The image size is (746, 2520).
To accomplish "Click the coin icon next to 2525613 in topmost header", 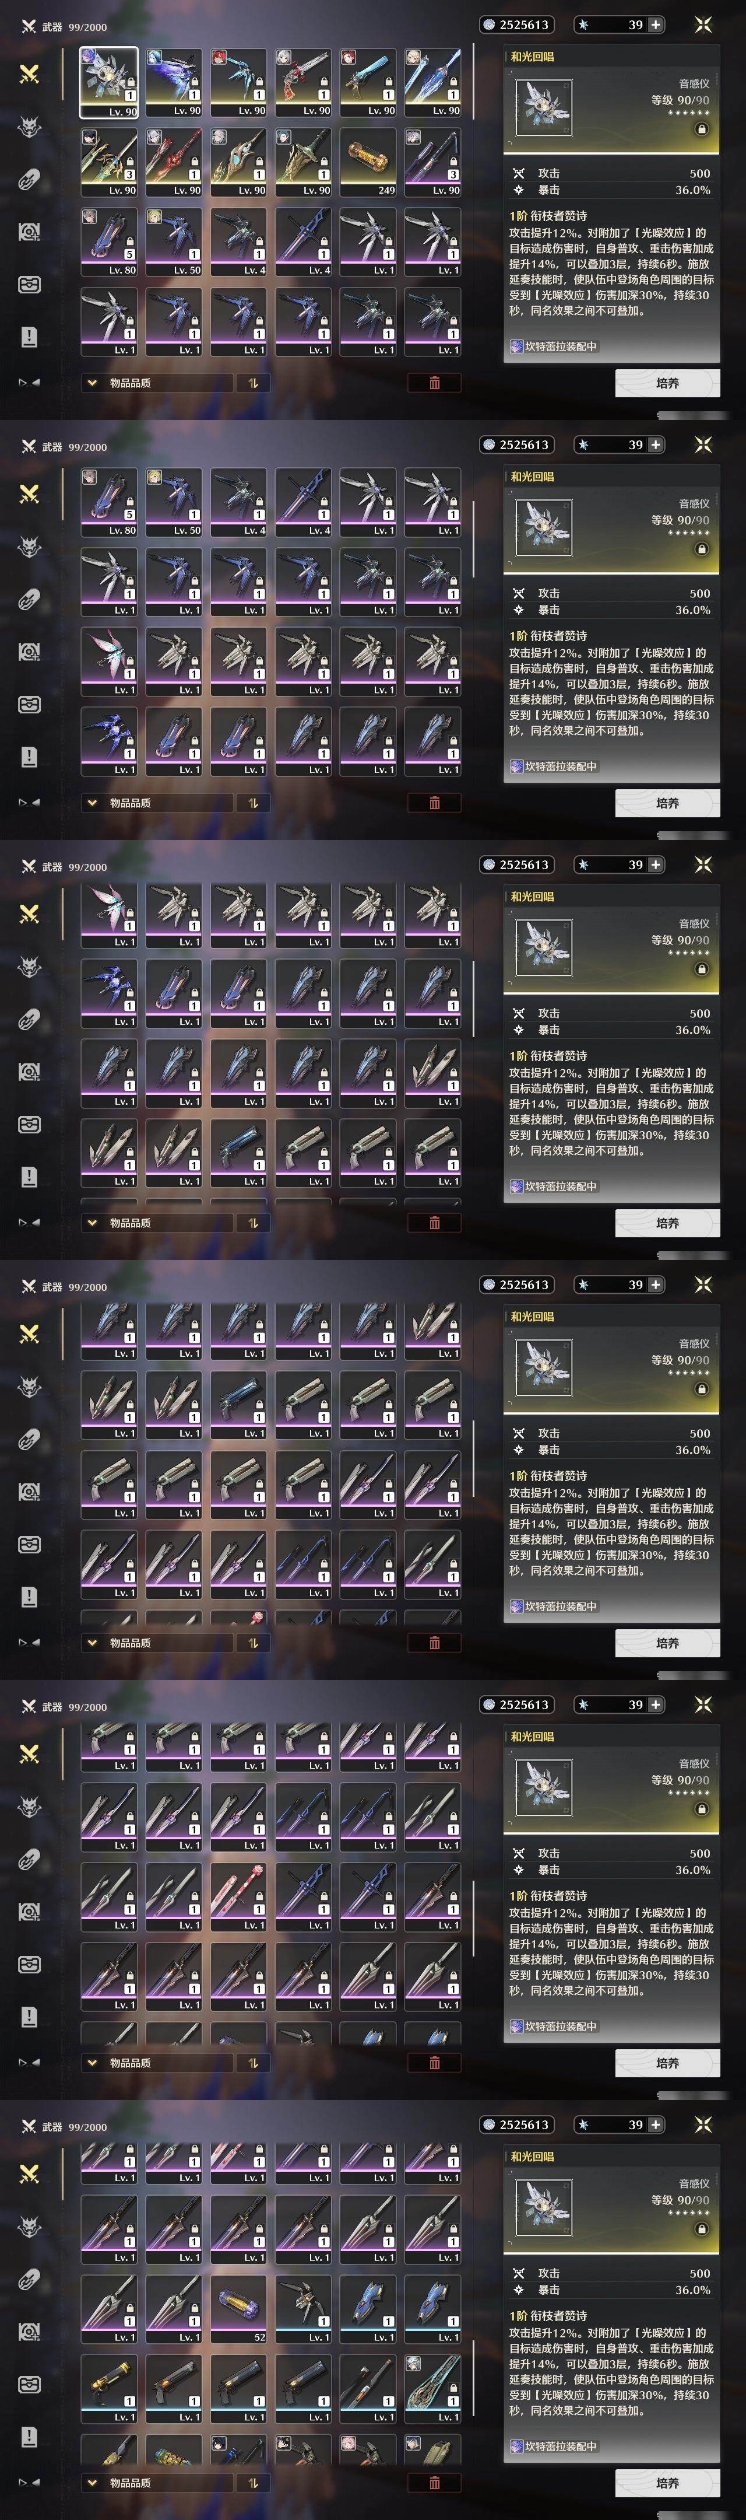I will pyautogui.click(x=489, y=24).
